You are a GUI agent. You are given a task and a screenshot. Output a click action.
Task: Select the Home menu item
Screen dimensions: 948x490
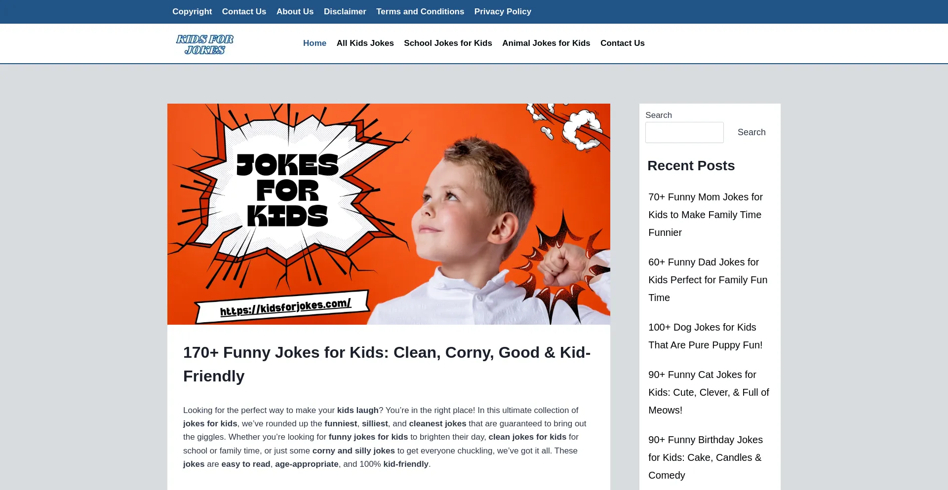pyautogui.click(x=315, y=43)
